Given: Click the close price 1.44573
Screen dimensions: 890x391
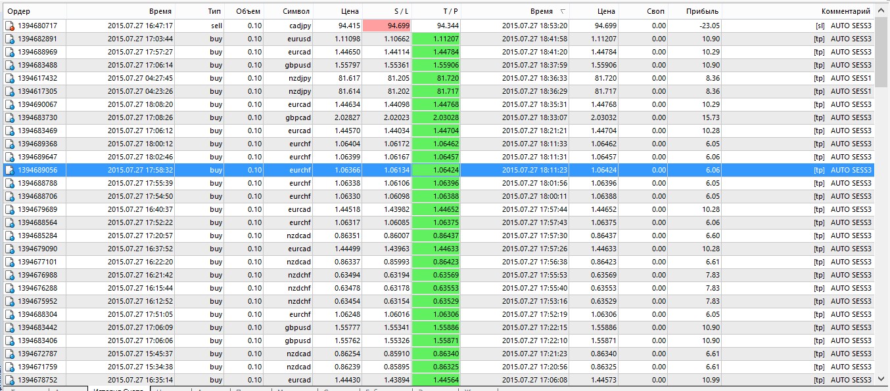Looking at the screenshot, I should (603, 380).
